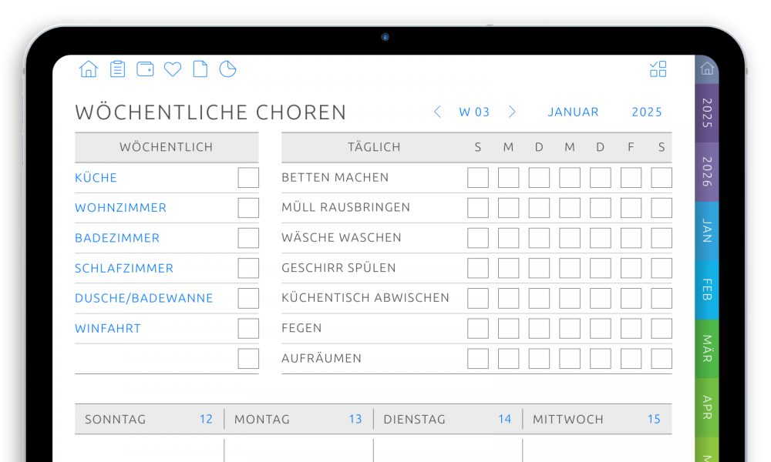Check the weekly KÜCHE checkbox
The width and height of the screenshot is (771, 462).
248,178
